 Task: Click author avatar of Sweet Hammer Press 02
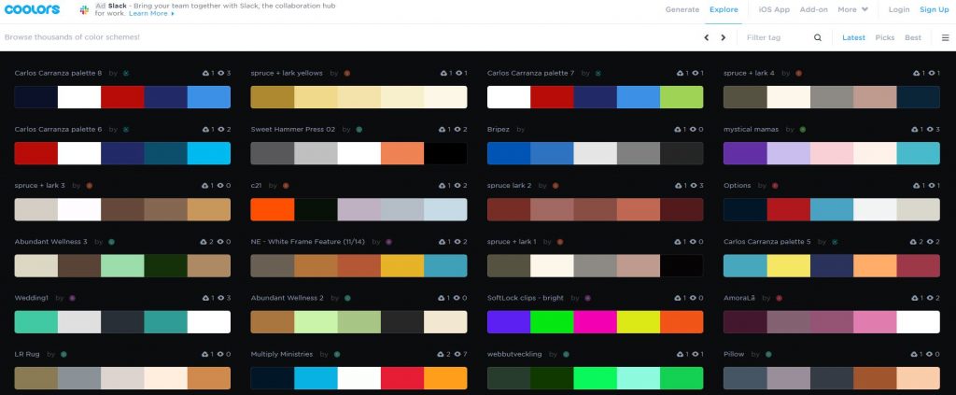(359, 129)
